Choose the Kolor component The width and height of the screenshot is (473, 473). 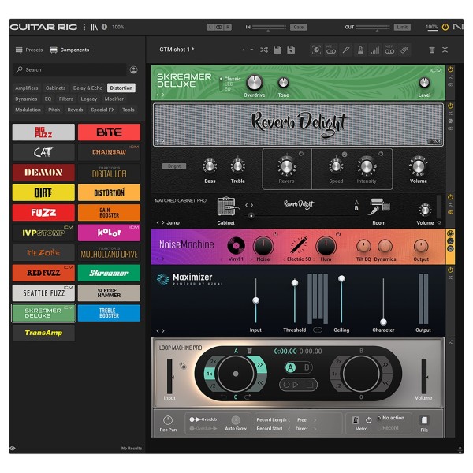(109, 233)
